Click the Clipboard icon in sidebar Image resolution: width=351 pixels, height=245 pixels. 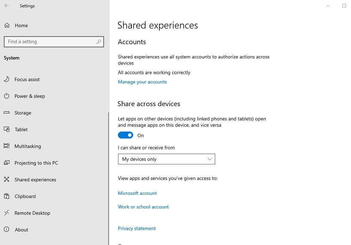(7, 196)
